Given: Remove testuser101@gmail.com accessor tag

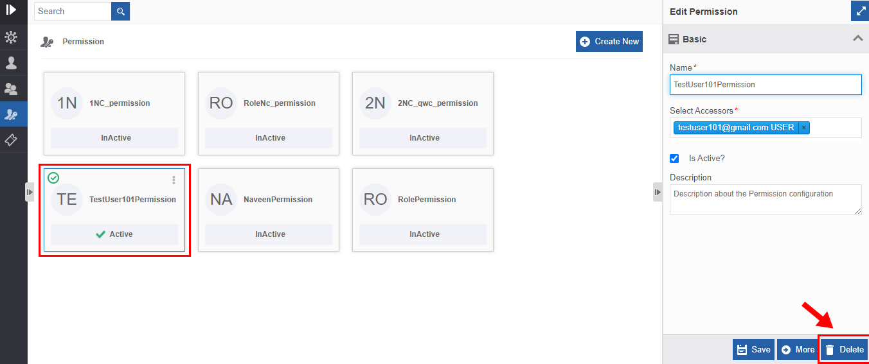Looking at the screenshot, I should (x=803, y=128).
